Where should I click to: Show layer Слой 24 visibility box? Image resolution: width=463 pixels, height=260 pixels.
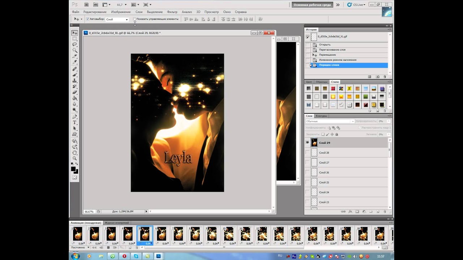[307, 192]
